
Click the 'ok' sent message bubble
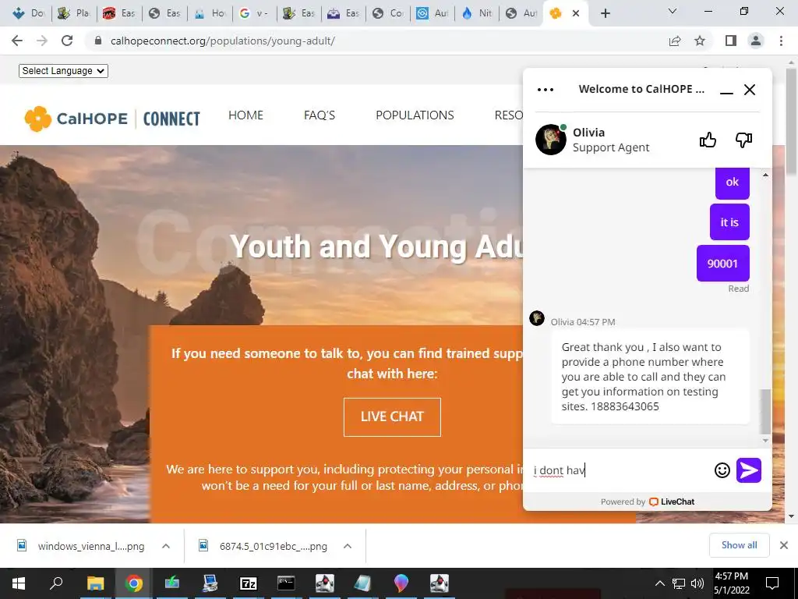pos(733,183)
